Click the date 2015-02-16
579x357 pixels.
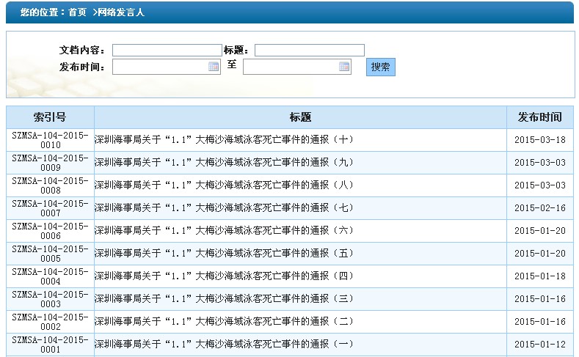[x=540, y=208]
